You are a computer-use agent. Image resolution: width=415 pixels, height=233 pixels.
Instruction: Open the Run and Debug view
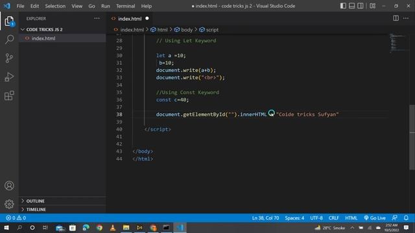click(9, 77)
